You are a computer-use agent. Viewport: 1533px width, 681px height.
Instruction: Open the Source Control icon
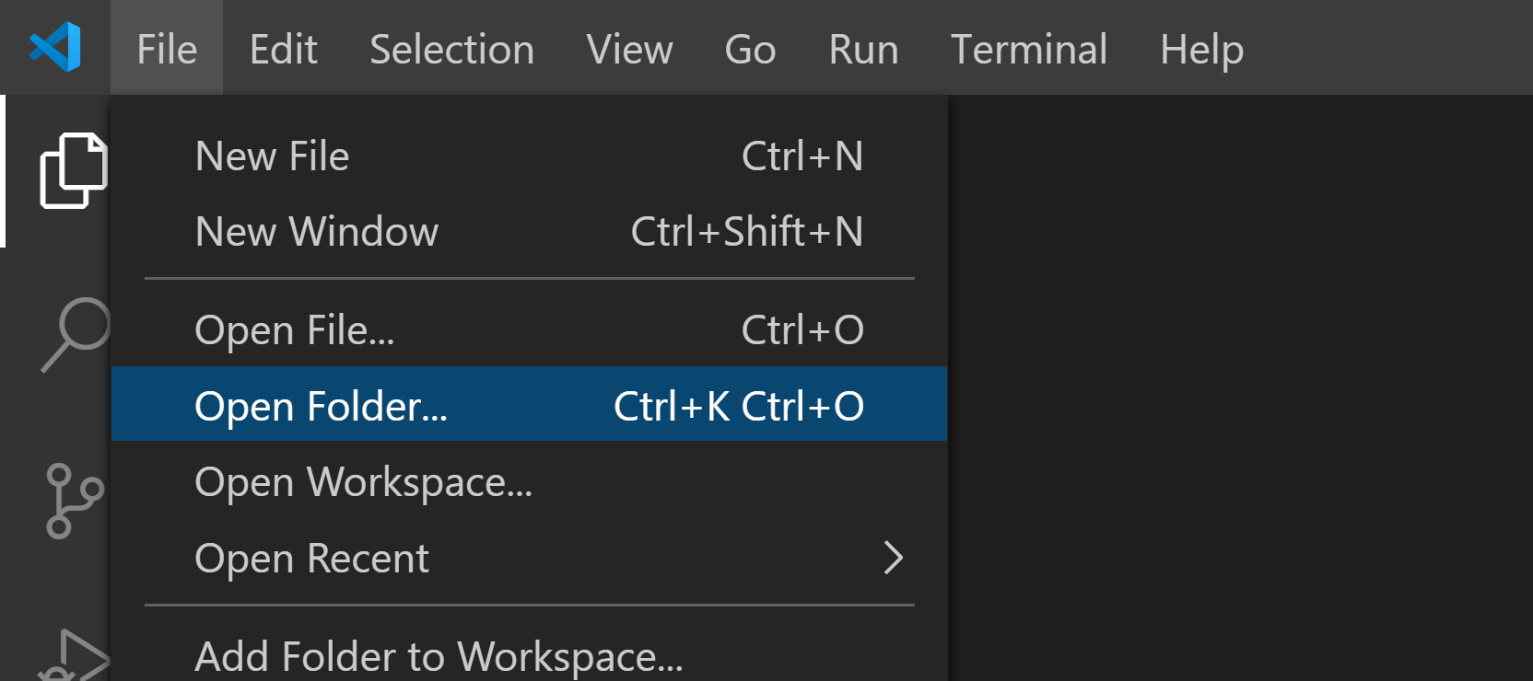tap(72, 500)
